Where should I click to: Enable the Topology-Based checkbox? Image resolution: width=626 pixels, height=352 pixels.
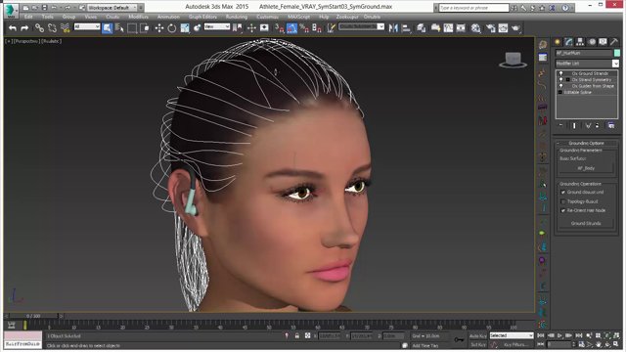[x=563, y=201]
